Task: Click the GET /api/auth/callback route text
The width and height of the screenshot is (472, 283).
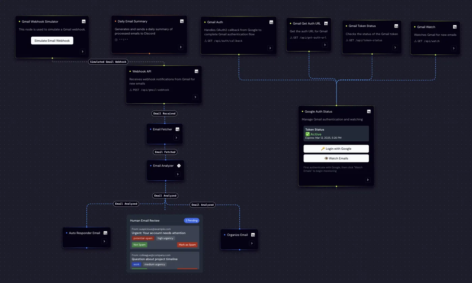Action: [225, 41]
